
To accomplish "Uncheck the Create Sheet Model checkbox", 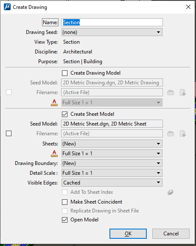I will point(64,114).
